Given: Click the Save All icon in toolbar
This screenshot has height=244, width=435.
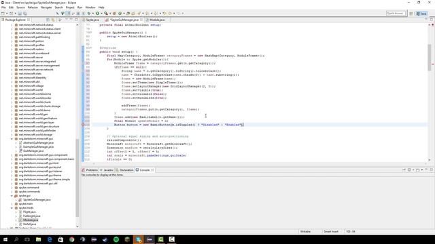Looking at the screenshot, I should click(25, 14).
